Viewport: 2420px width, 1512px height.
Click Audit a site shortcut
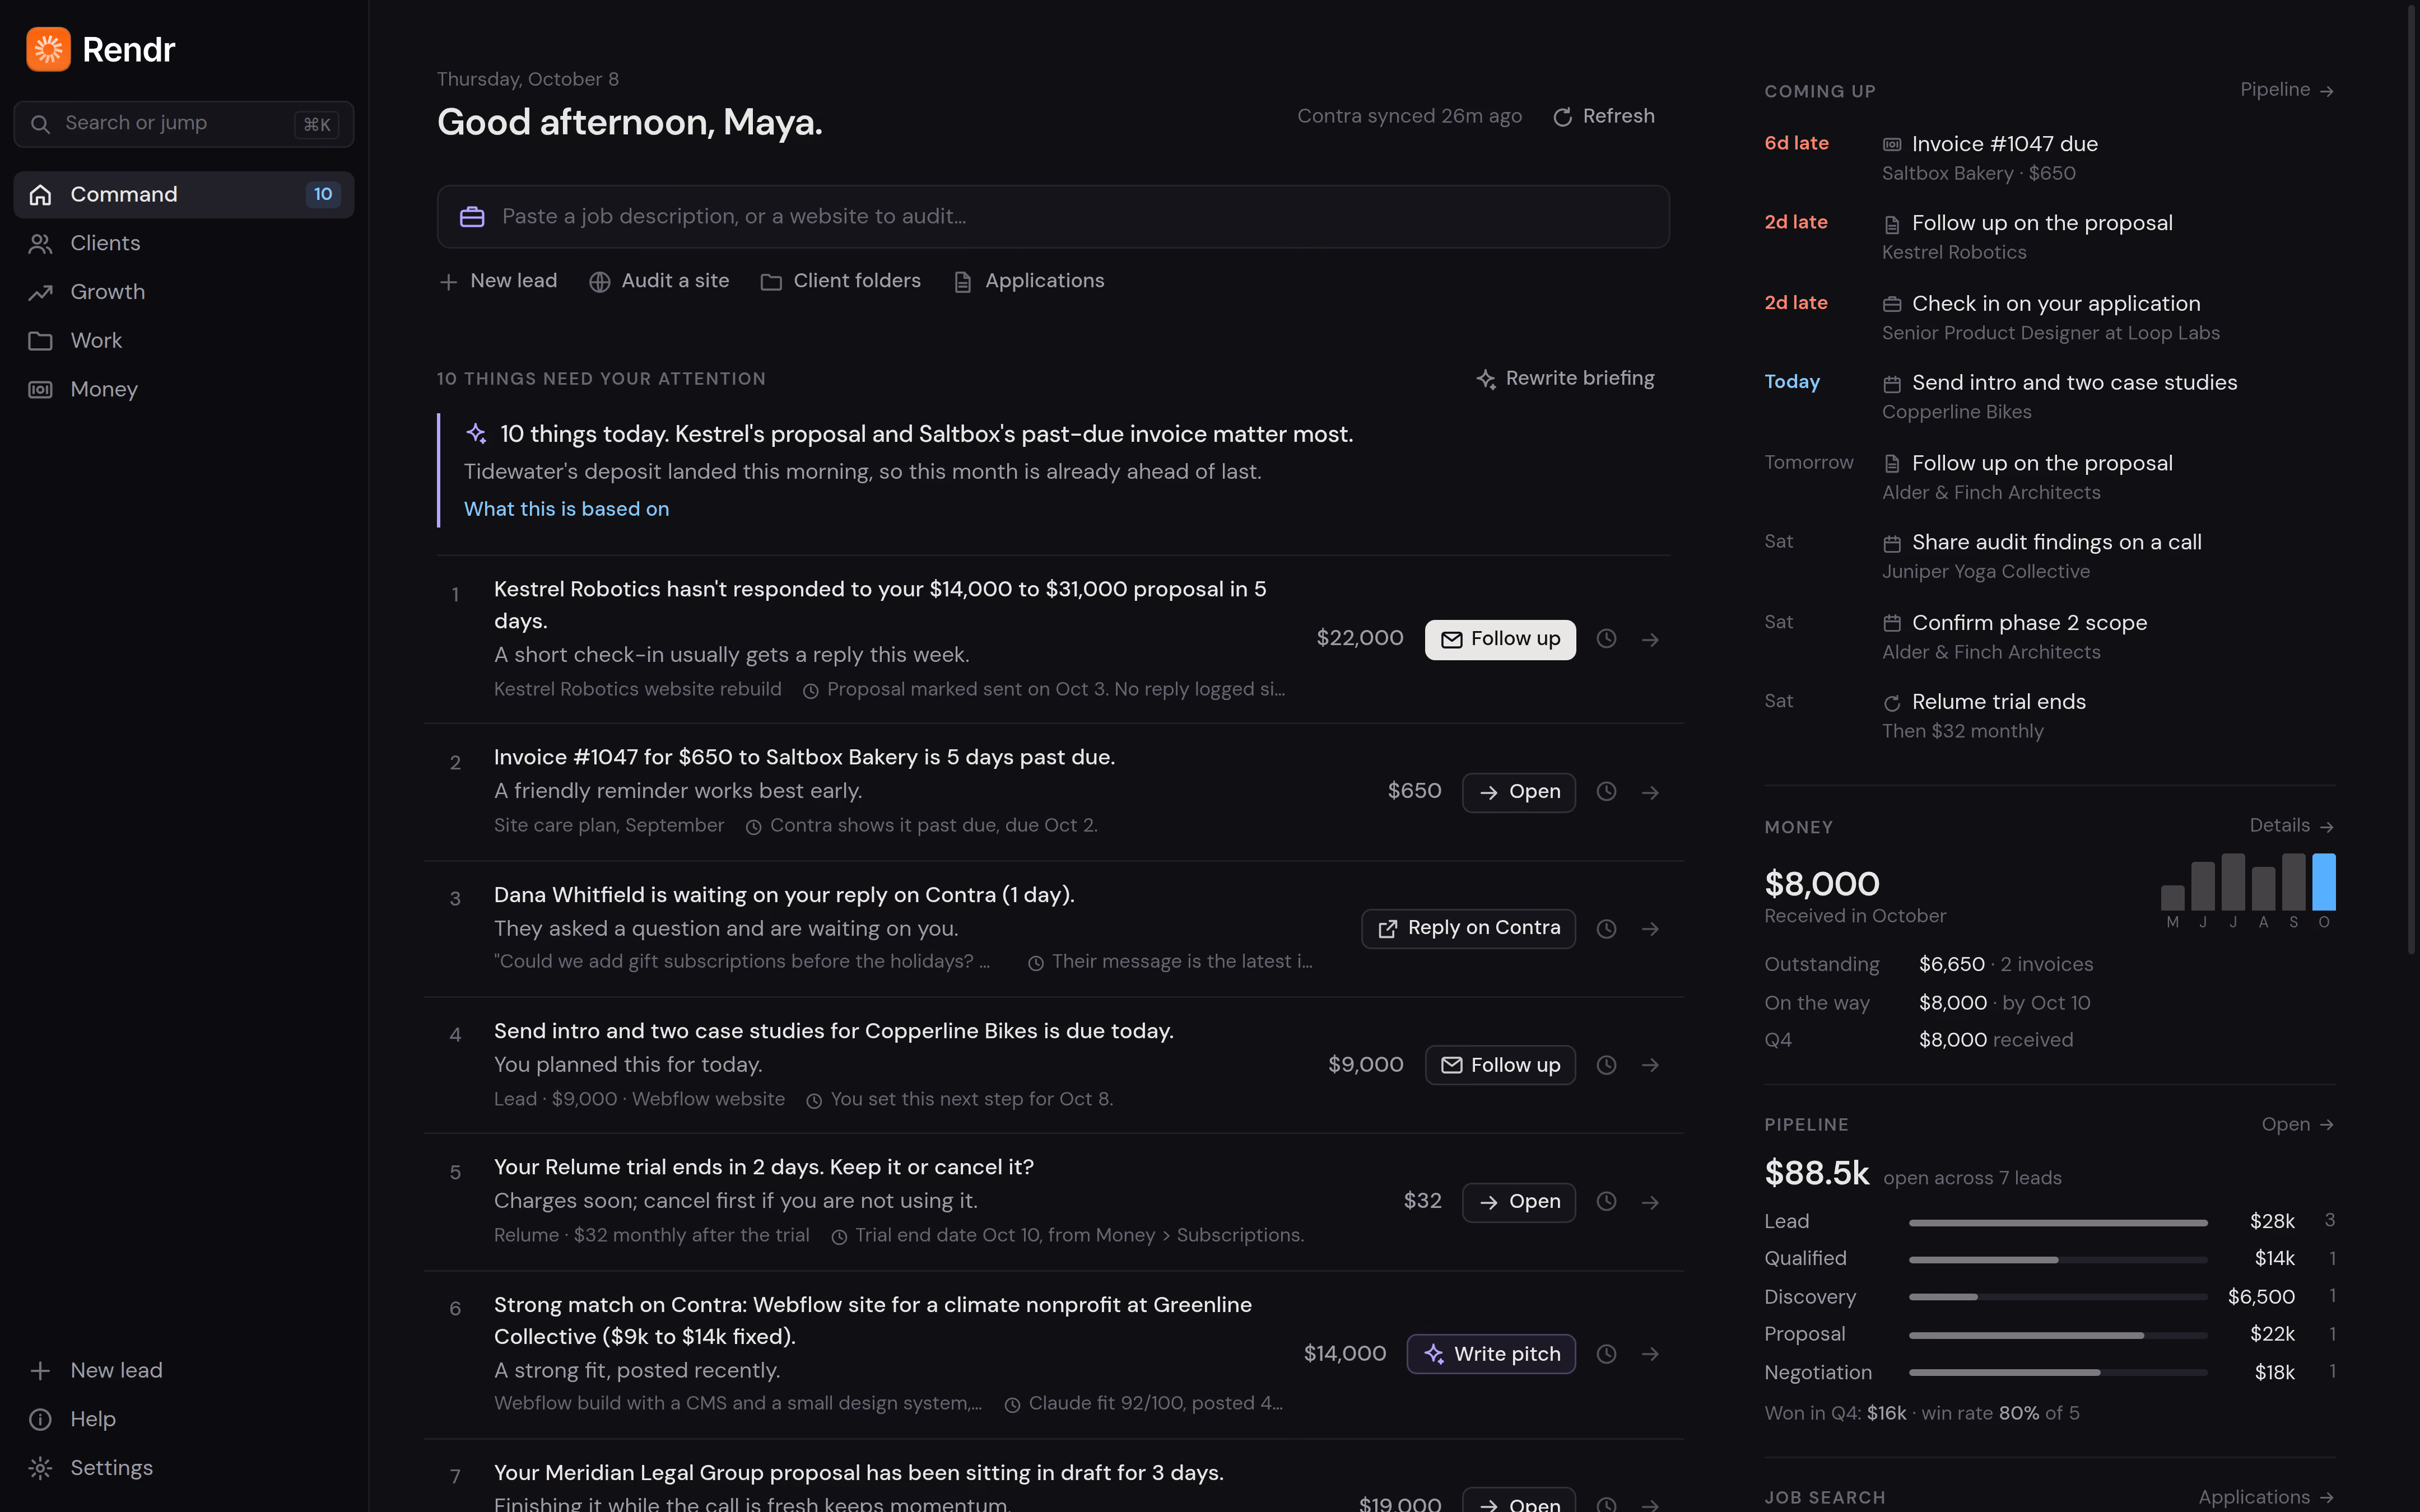tap(659, 281)
